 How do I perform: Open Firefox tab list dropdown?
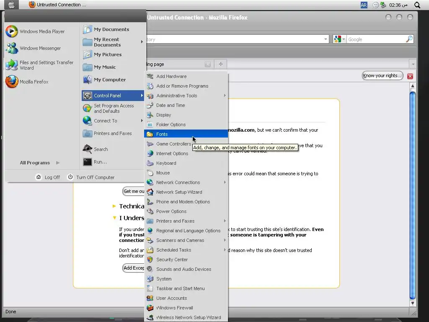click(x=413, y=64)
